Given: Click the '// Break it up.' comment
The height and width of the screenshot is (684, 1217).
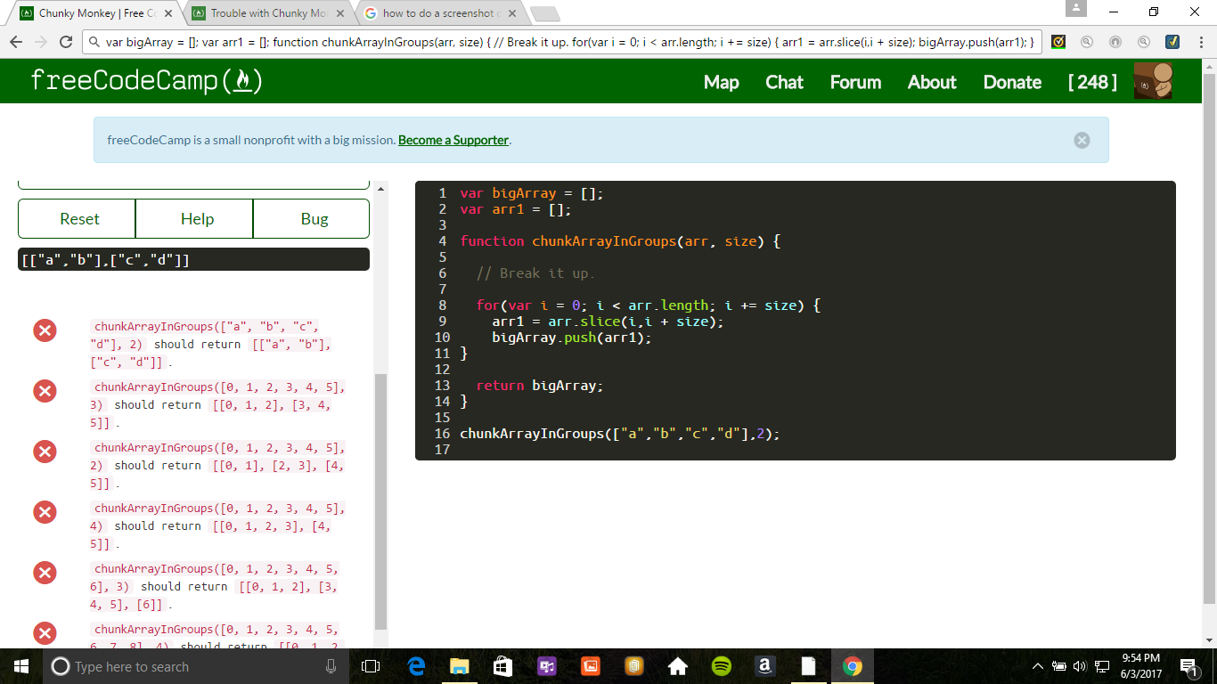Looking at the screenshot, I should coord(535,273).
